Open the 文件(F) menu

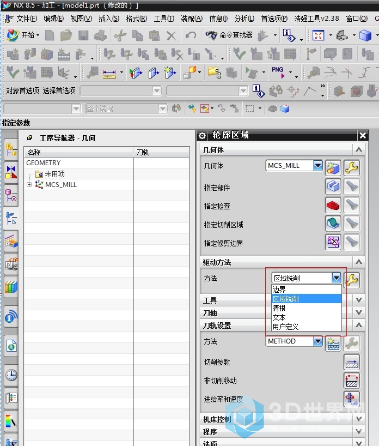coord(27,19)
